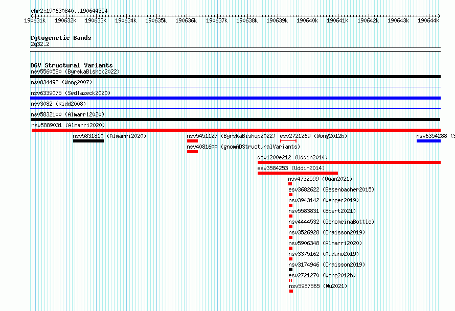Select the red nsv4081600 bar
Image resolution: width=455 pixels, height=311 pixels.
(192, 152)
